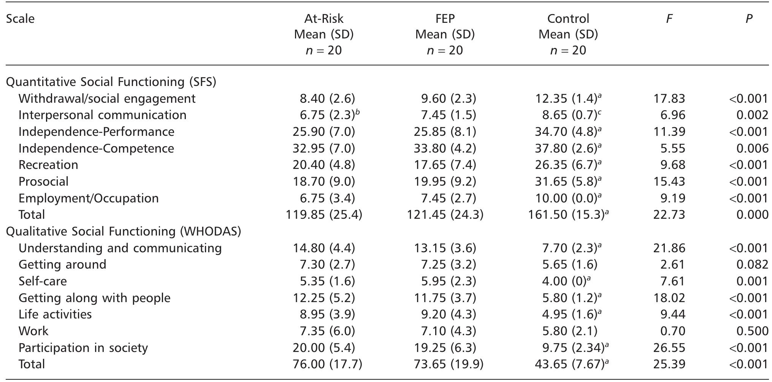Click the Scale column header
The height and width of the screenshot is (382, 772).
(20, 19)
